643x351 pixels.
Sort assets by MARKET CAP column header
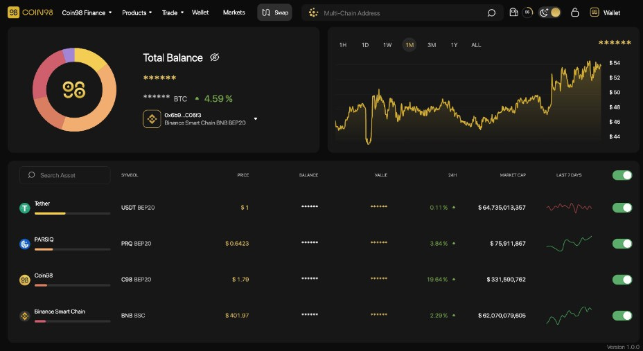513,175
